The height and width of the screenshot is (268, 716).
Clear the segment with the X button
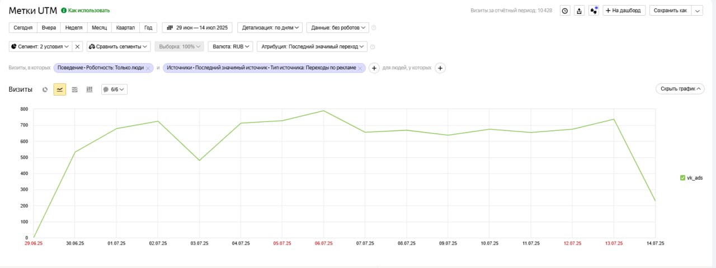[x=78, y=47]
